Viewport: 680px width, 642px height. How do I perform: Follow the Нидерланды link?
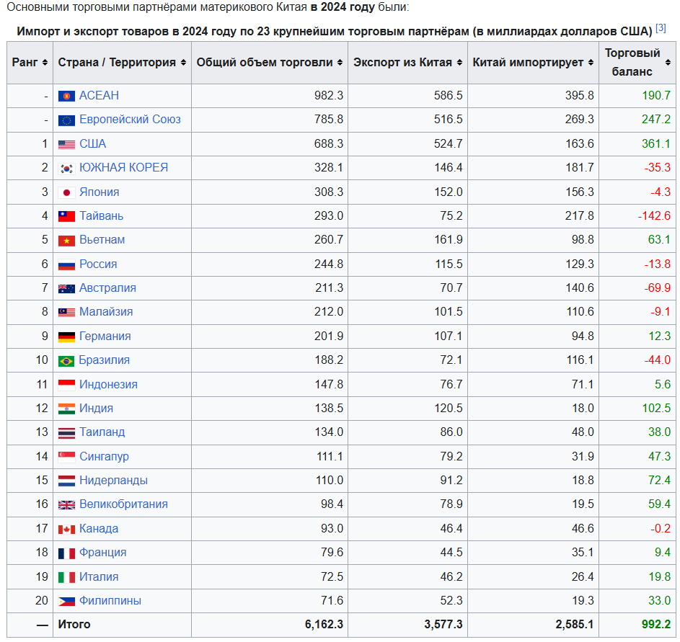point(113,481)
